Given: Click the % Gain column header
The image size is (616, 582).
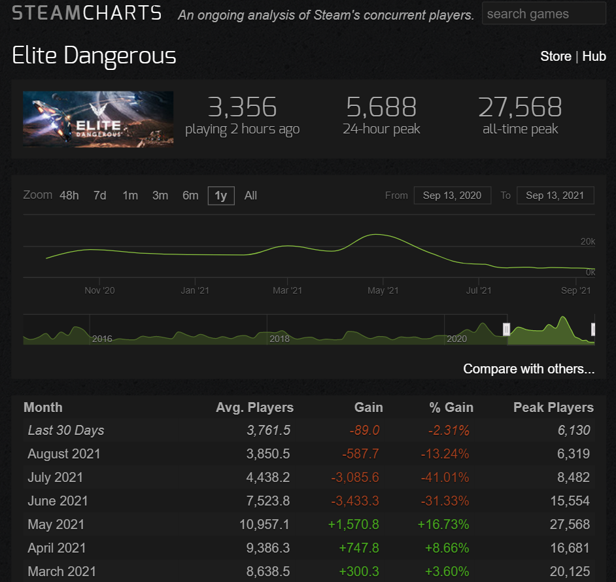Looking at the screenshot, I should click(451, 407).
